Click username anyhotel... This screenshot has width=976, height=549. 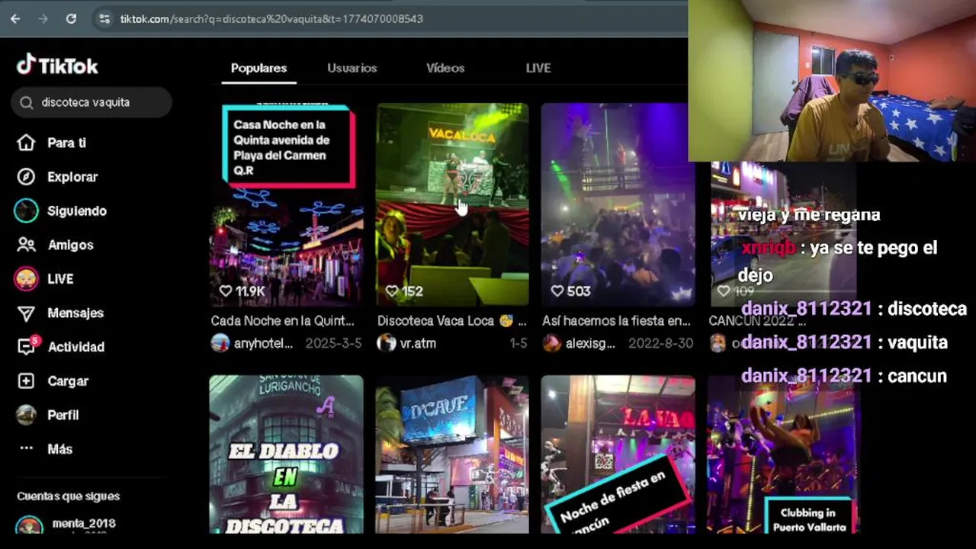click(263, 344)
